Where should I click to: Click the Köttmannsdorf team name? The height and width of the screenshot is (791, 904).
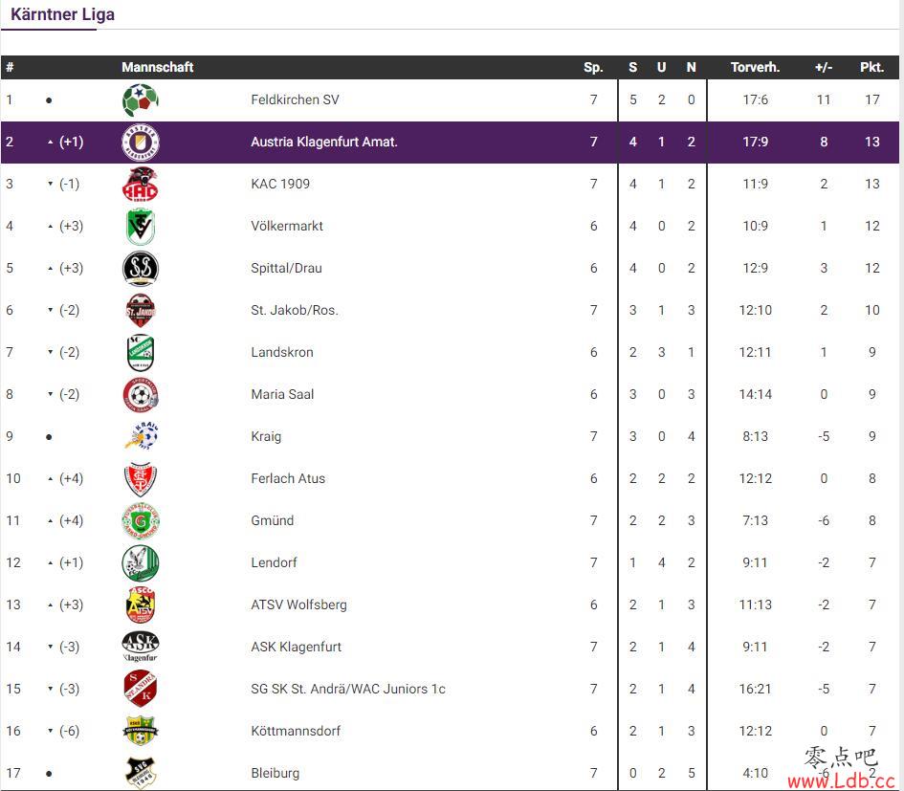click(296, 731)
